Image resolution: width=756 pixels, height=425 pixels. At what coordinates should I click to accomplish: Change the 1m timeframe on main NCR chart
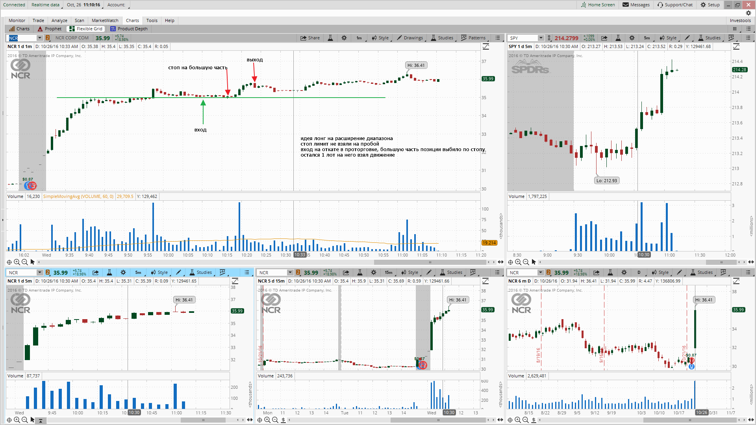[359, 38]
